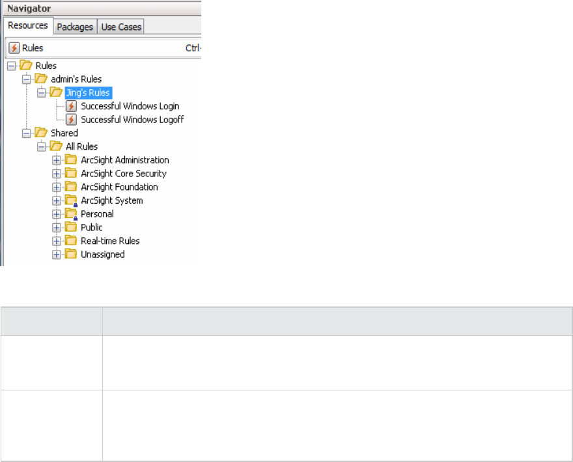Click the ArcSight Core Security folder icon
573x462 pixels.
(x=71, y=173)
